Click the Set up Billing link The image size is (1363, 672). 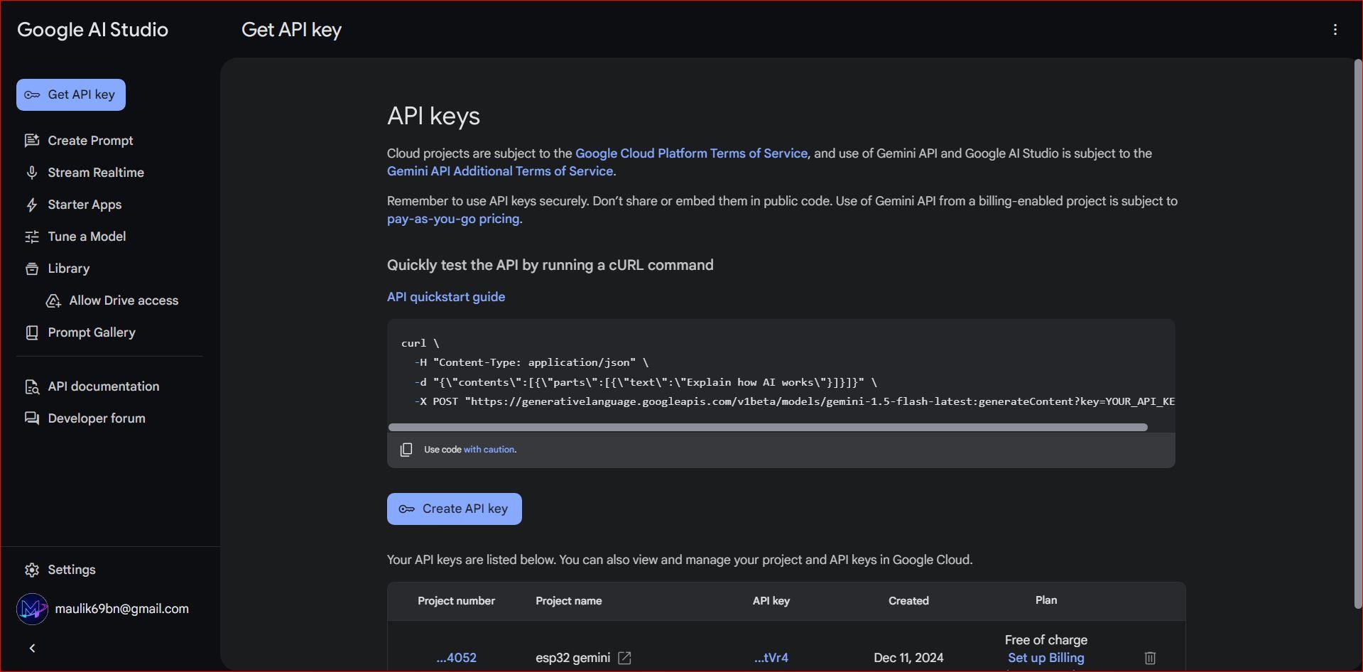pos(1046,658)
